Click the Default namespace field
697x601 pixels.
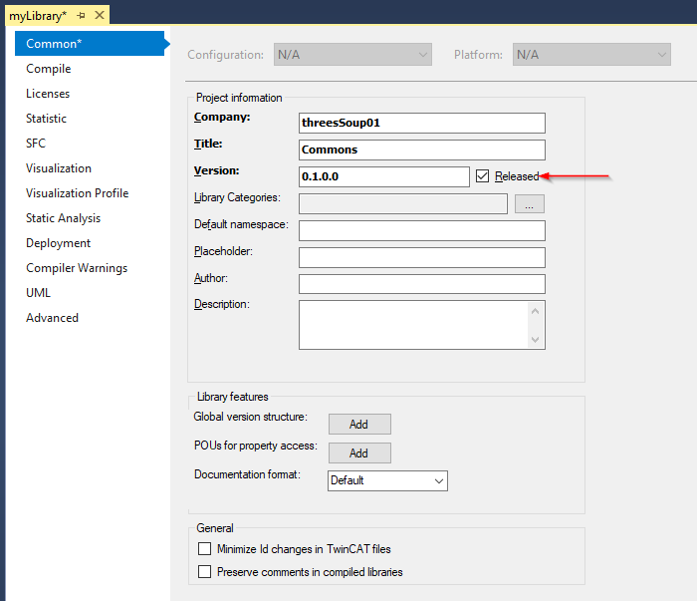422,230
